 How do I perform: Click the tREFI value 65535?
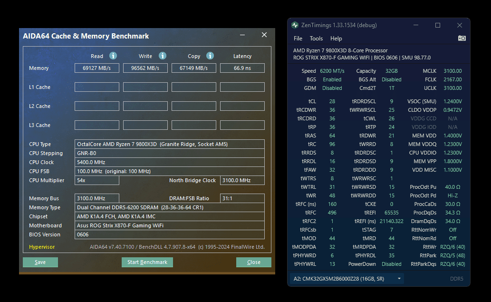click(x=392, y=213)
